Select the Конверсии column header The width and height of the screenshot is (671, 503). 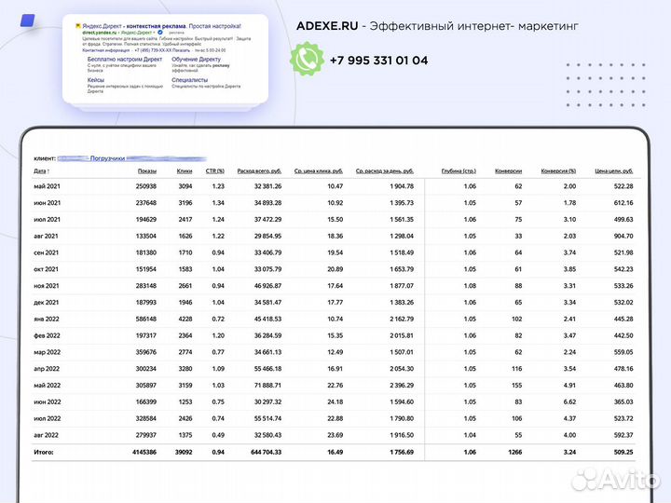[x=509, y=171]
